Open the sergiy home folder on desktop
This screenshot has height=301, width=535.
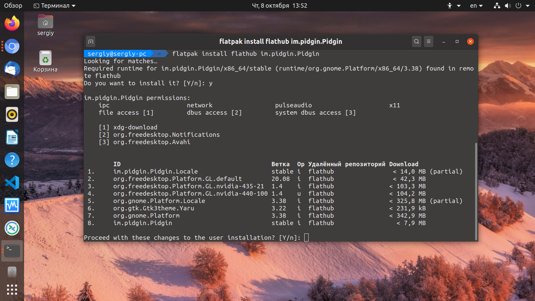coord(45,25)
